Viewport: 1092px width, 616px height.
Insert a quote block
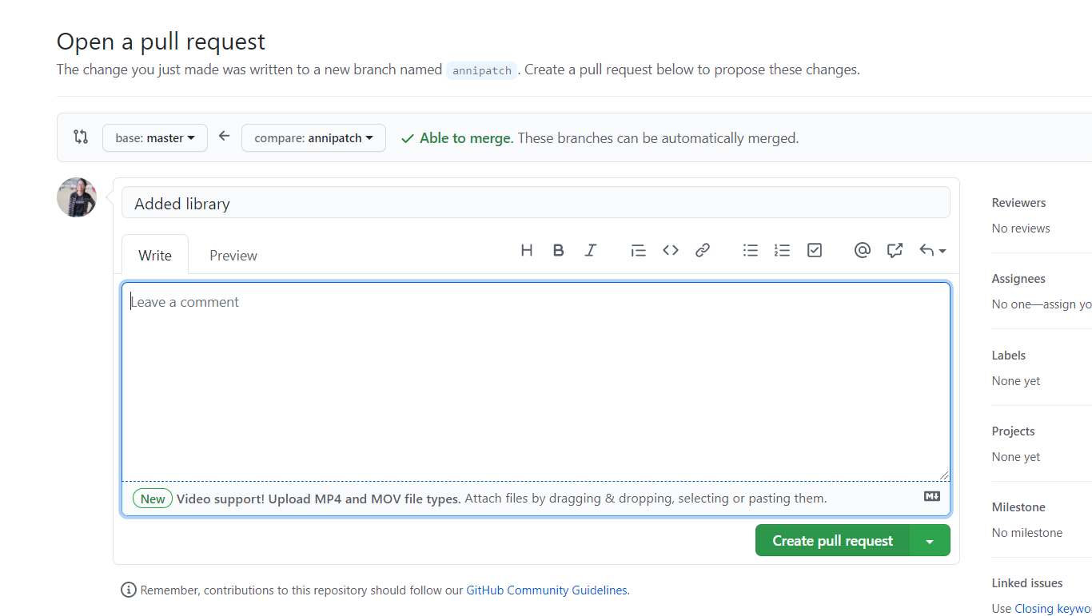638,251
